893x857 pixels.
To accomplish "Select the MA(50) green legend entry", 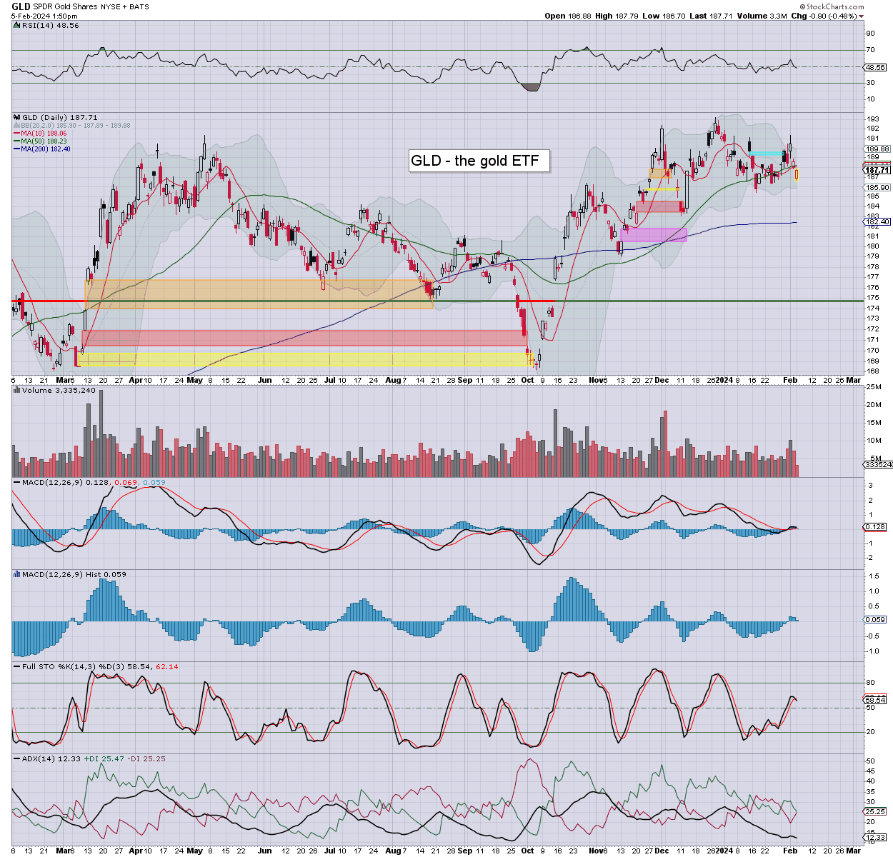I will pos(43,141).
